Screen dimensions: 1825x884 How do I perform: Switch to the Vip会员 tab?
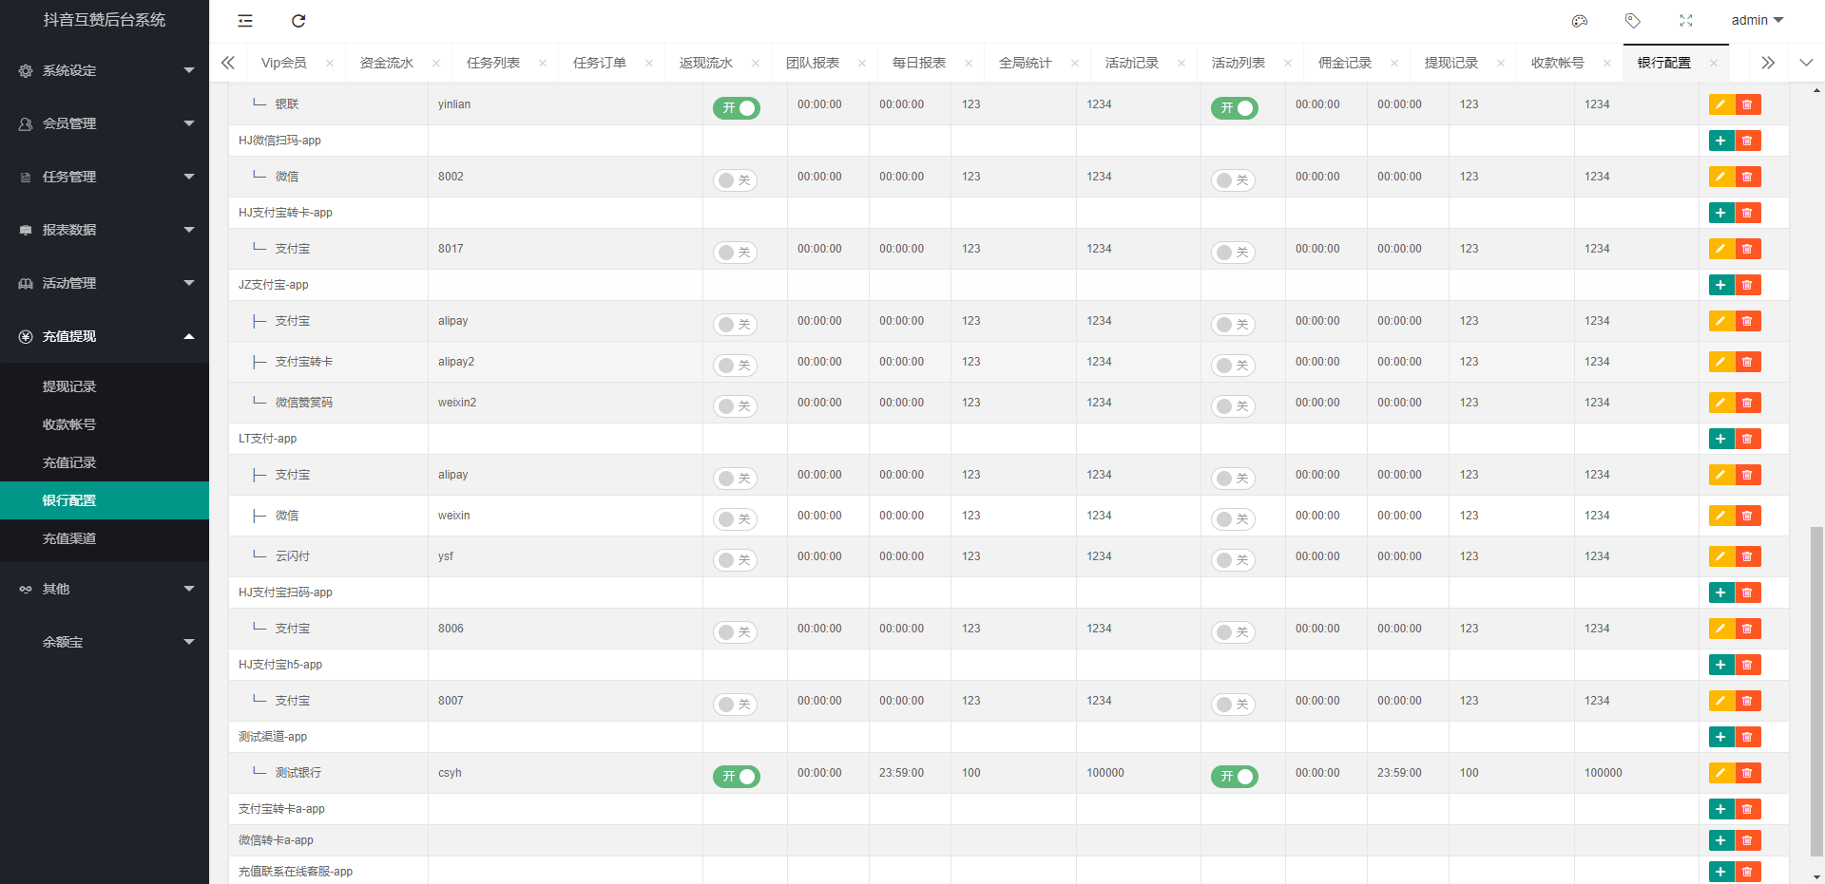(x=284, y=63)
